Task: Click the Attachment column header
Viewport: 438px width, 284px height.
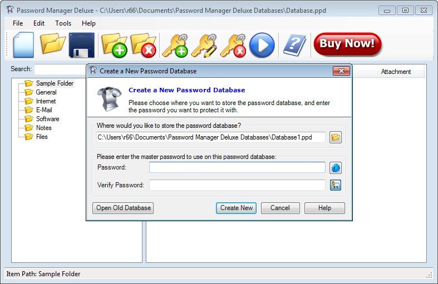Action: 401,72
